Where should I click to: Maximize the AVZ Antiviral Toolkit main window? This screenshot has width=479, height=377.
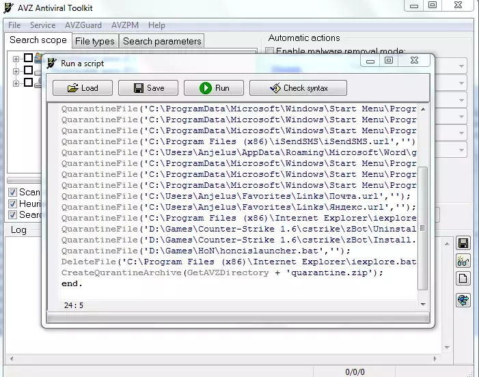[433, 5]
